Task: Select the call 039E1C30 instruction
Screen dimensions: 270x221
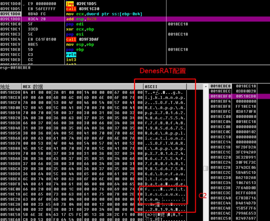Action: (x=83, y=9)
